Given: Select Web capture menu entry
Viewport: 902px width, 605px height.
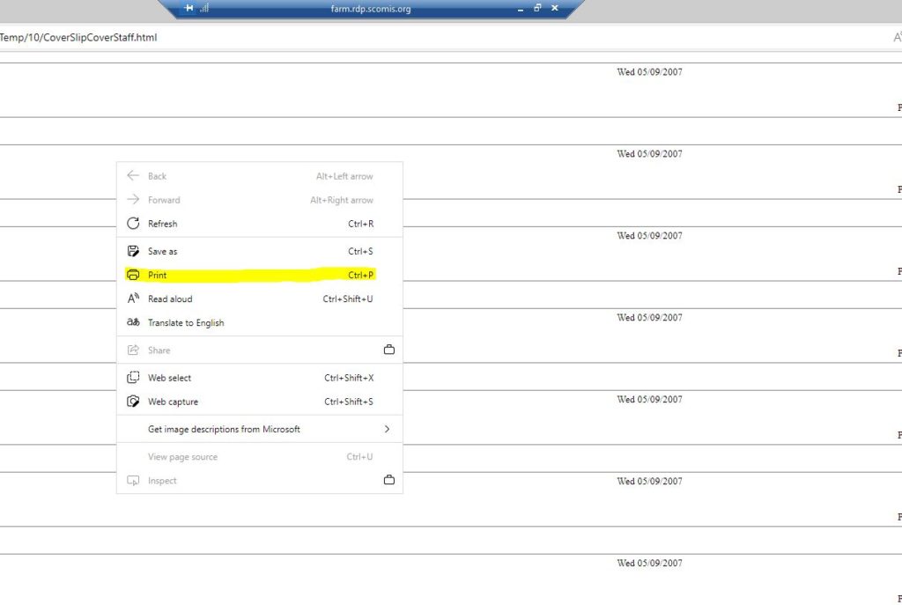Looking at the screenshot, I should [x=173, y=402].
